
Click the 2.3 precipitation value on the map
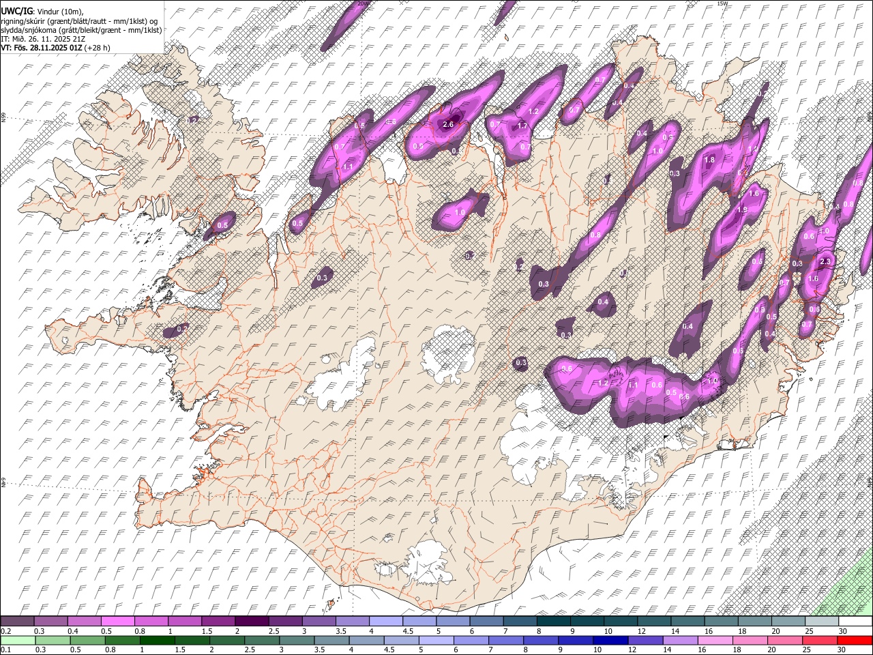[x=825, y=261]
